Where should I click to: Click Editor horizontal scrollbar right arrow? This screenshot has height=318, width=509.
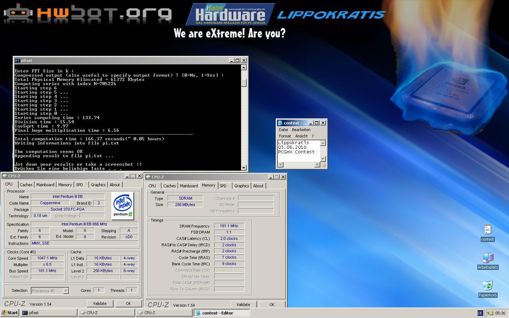317,165
